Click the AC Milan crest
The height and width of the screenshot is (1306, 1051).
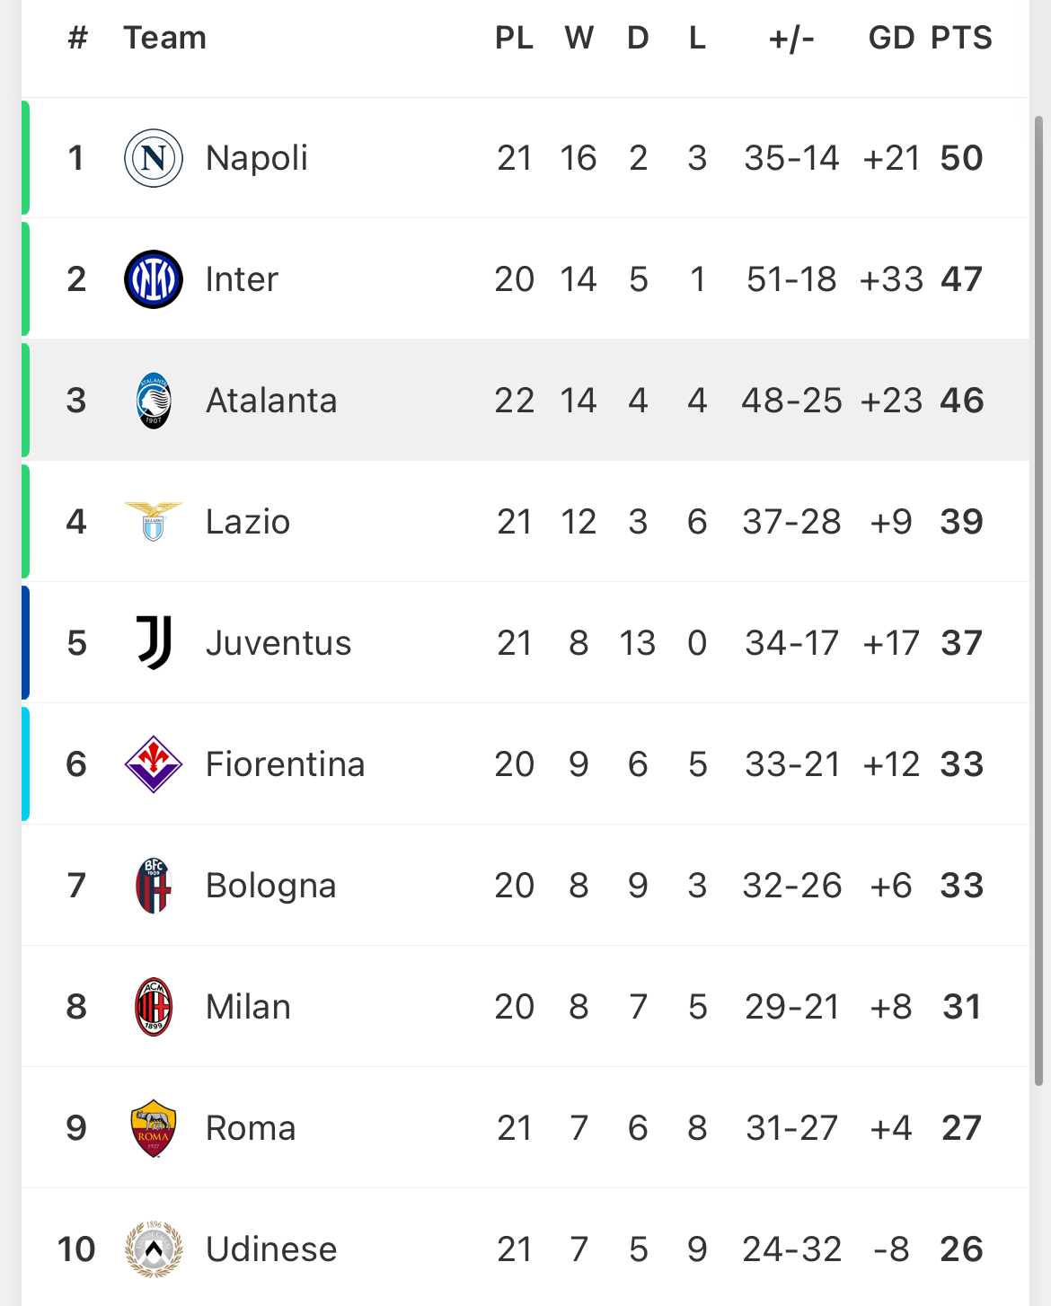pos(154,1007)
